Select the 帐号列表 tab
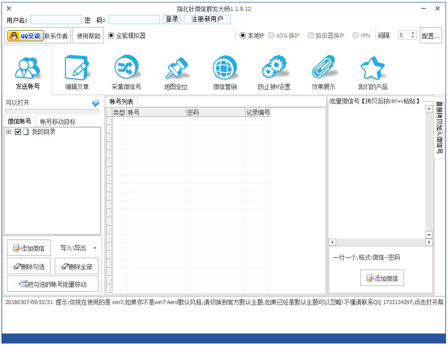This screenshot has width=448, height=345. point(121,102)
